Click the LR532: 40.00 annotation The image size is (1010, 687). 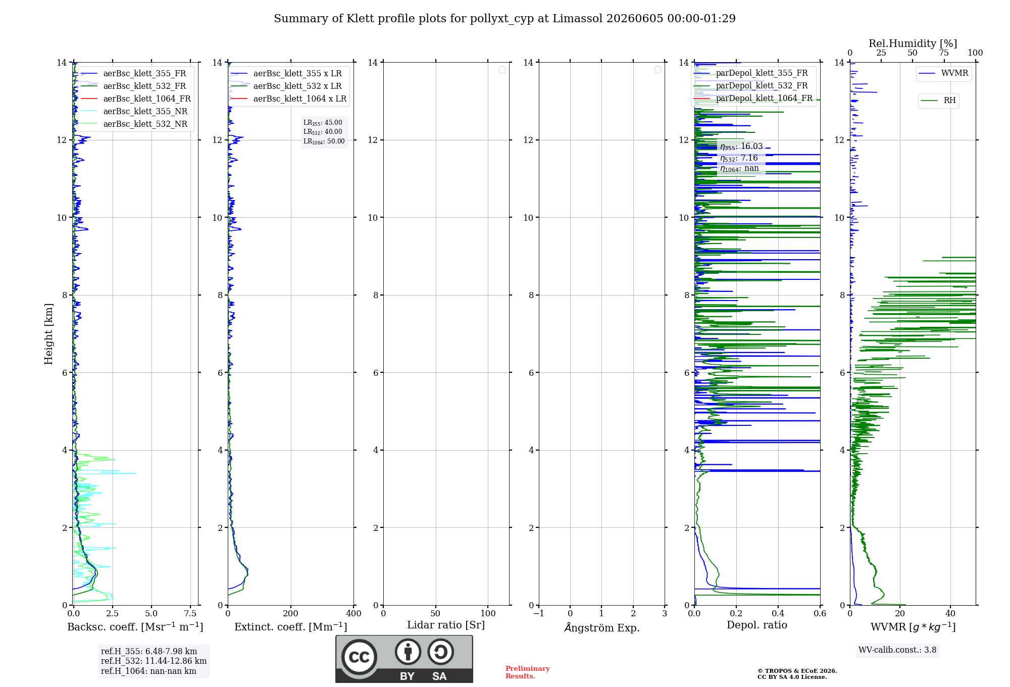[323, 132]
